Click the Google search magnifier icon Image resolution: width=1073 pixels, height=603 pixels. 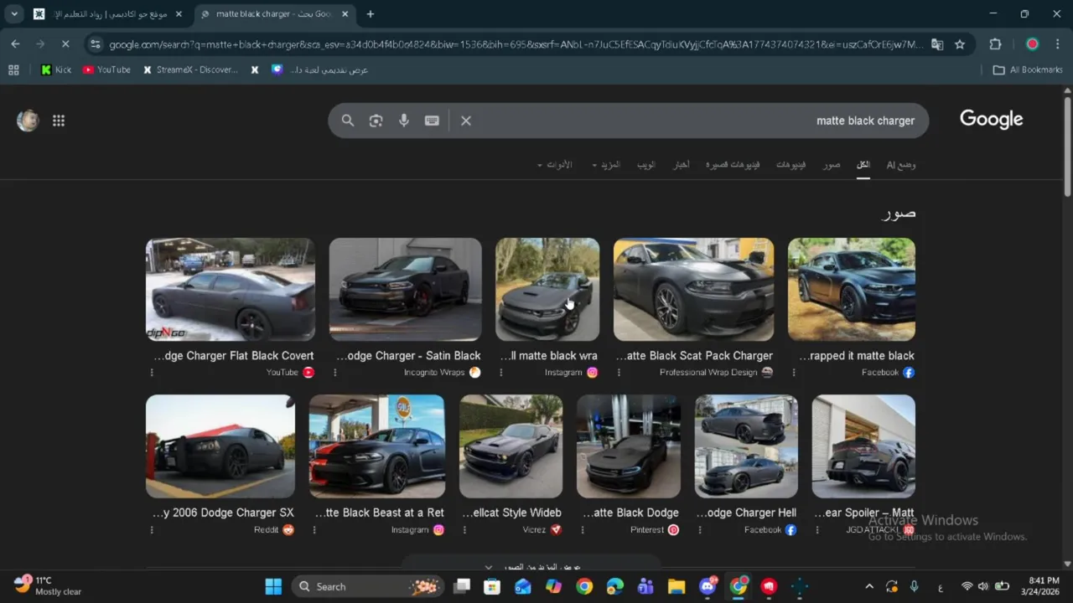click(x=347, y=121)
